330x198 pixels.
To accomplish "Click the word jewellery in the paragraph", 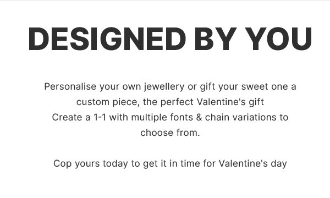I will click(x=164, y=87).
